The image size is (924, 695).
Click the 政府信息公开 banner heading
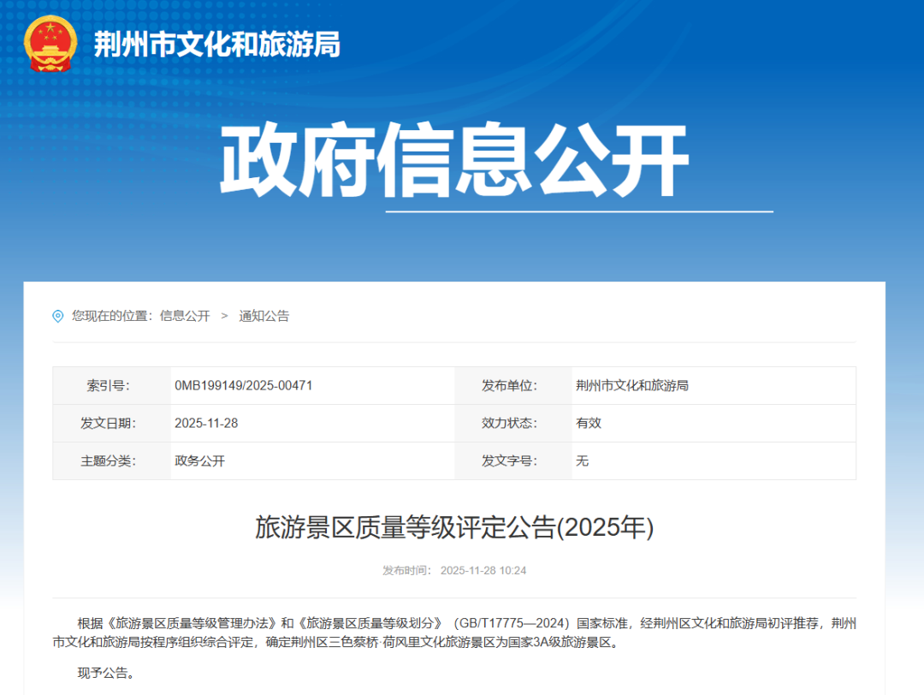coord(462,159)
